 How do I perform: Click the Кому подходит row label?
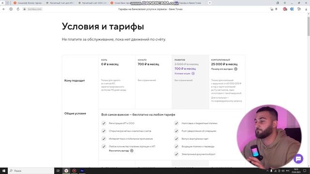pyautogui.click(x=75, y=81)
